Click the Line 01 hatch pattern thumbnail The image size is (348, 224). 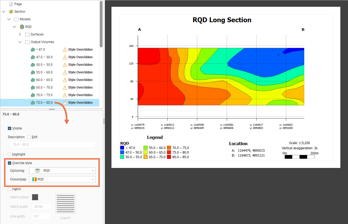[x=66, y=204]
